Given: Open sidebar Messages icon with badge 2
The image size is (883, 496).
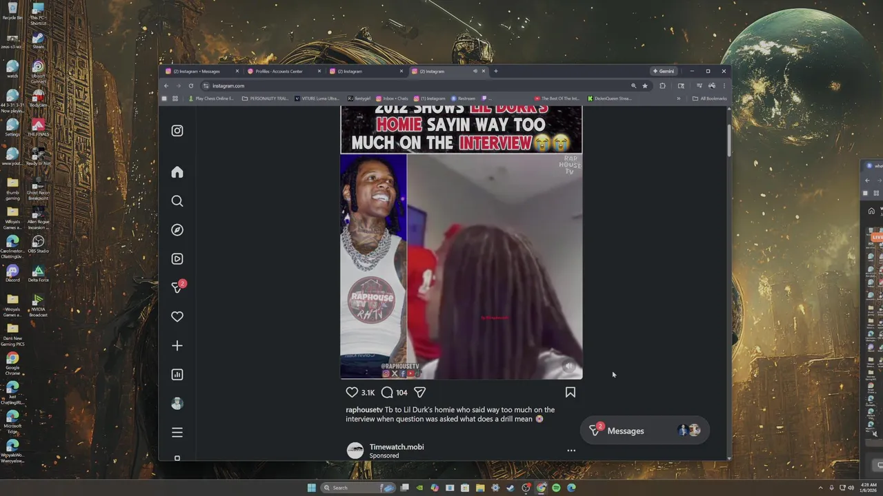Looking at the screenshot, I should (x=178, y=287).
